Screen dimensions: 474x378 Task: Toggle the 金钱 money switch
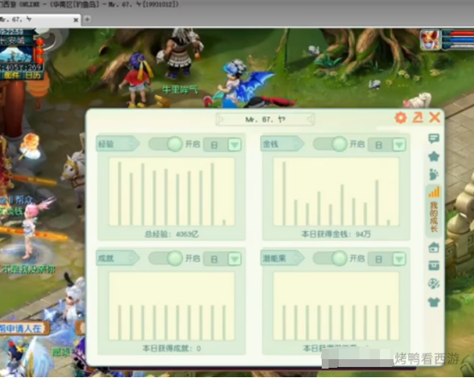point(330,144)
